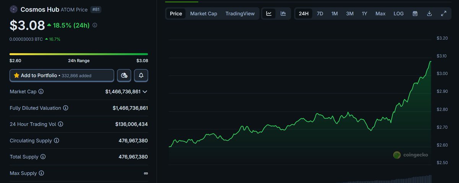This screenshot has width=459, height=183.
Task: Click the $3.20 y-axis label
Action: [442, 38]
